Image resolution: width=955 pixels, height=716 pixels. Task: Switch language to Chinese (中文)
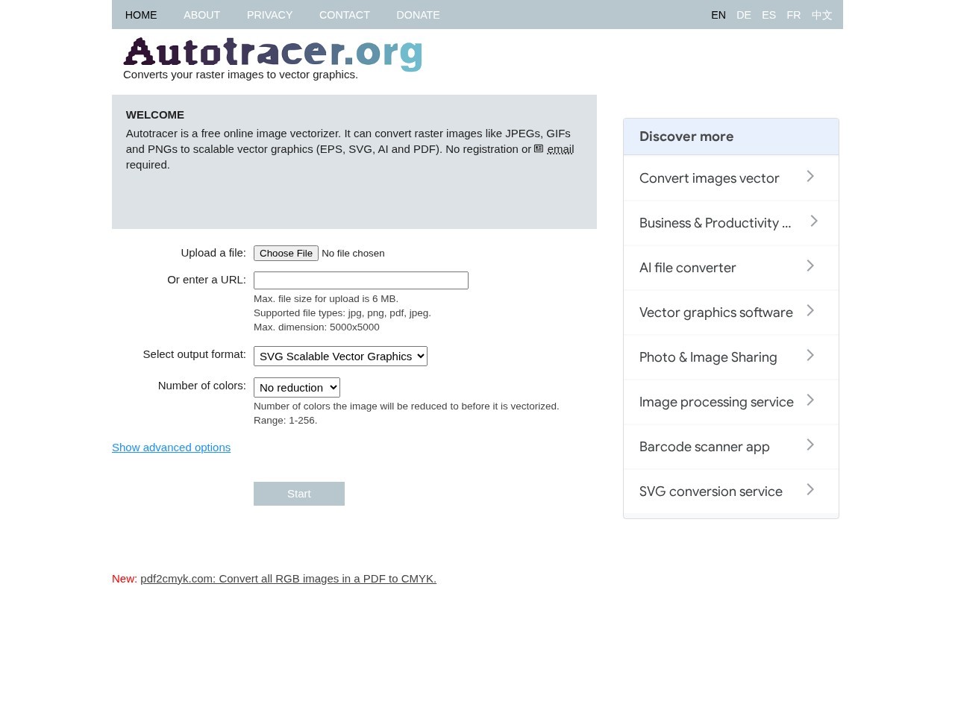[x=821, y=15]
